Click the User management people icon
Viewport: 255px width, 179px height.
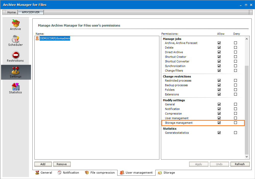(x=122, y=173)
